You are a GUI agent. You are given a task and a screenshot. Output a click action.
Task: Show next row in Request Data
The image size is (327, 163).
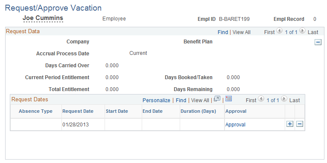point(302,31)
